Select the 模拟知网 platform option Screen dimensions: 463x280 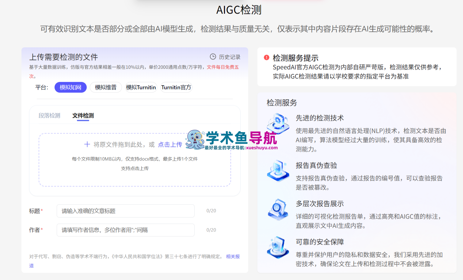tap(70, 87)
